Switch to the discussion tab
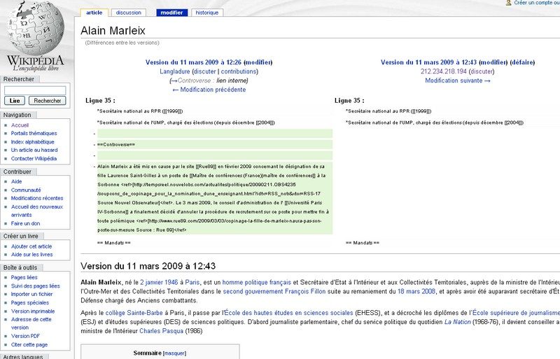560x359 pixels. tap(128, 13)
